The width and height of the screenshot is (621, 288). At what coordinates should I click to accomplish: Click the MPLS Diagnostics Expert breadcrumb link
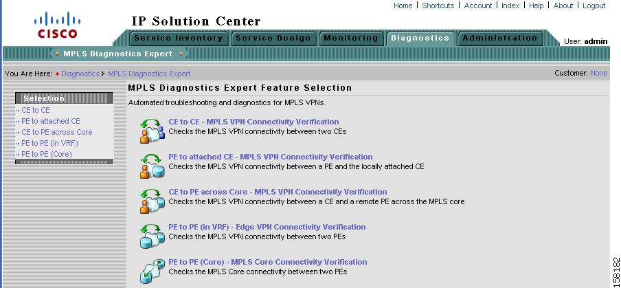pos(149,74)
